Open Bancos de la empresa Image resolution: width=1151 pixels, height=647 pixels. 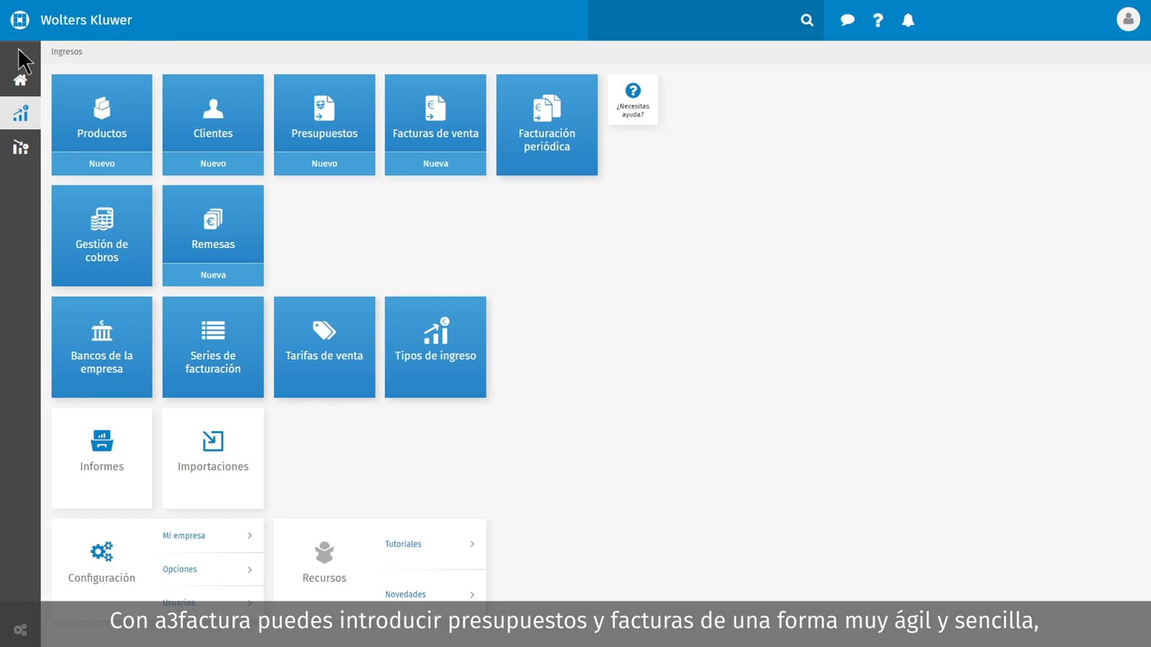101,347
